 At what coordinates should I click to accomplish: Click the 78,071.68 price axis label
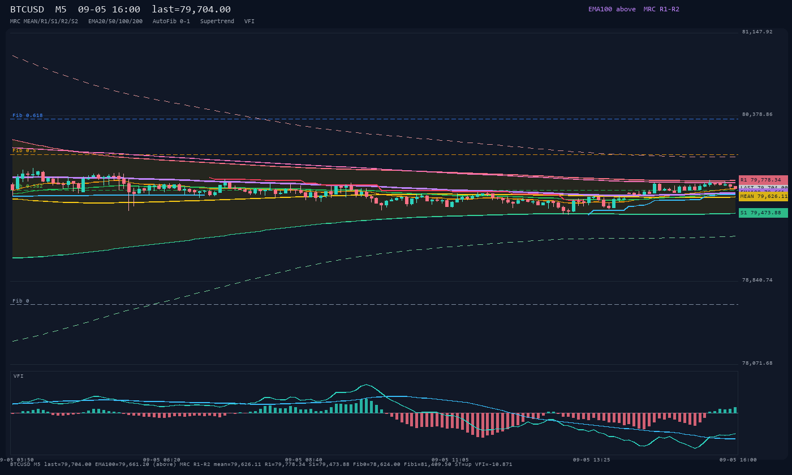pyautogui.click(x=757, y=363)
